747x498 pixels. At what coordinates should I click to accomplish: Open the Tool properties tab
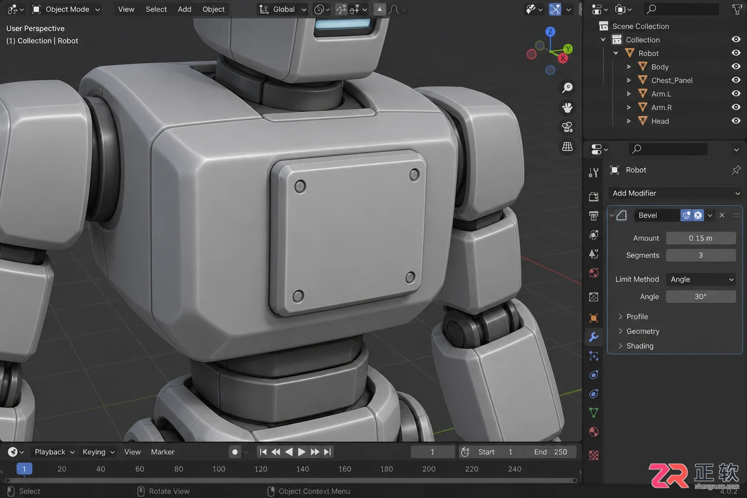coord(594,172)
